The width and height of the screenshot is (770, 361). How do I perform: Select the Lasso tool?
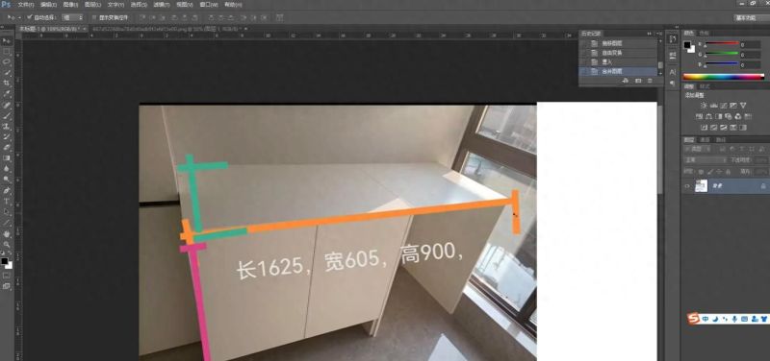click(7, 61)
